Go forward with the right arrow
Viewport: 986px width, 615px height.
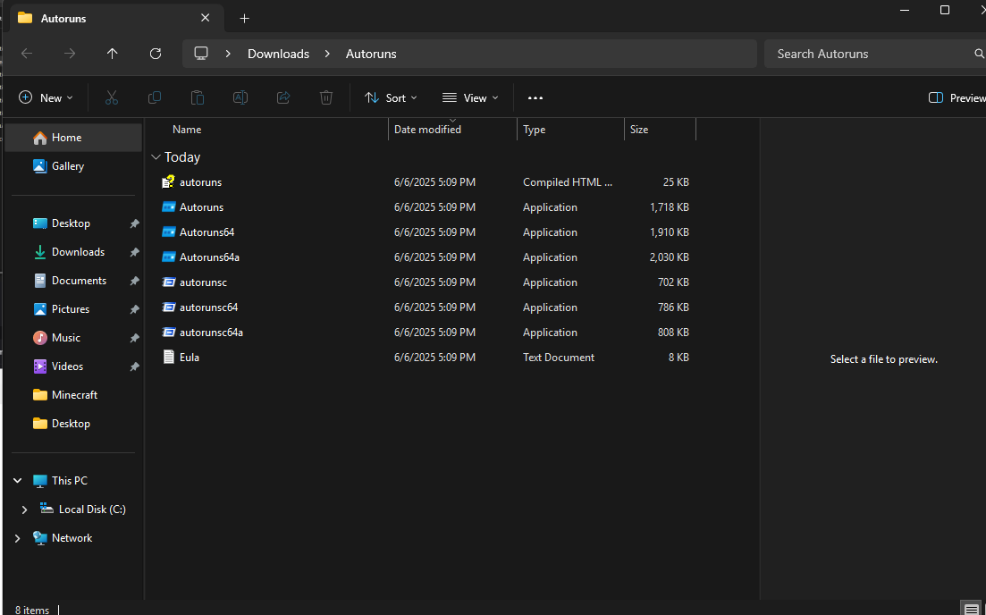coord(70,54)
